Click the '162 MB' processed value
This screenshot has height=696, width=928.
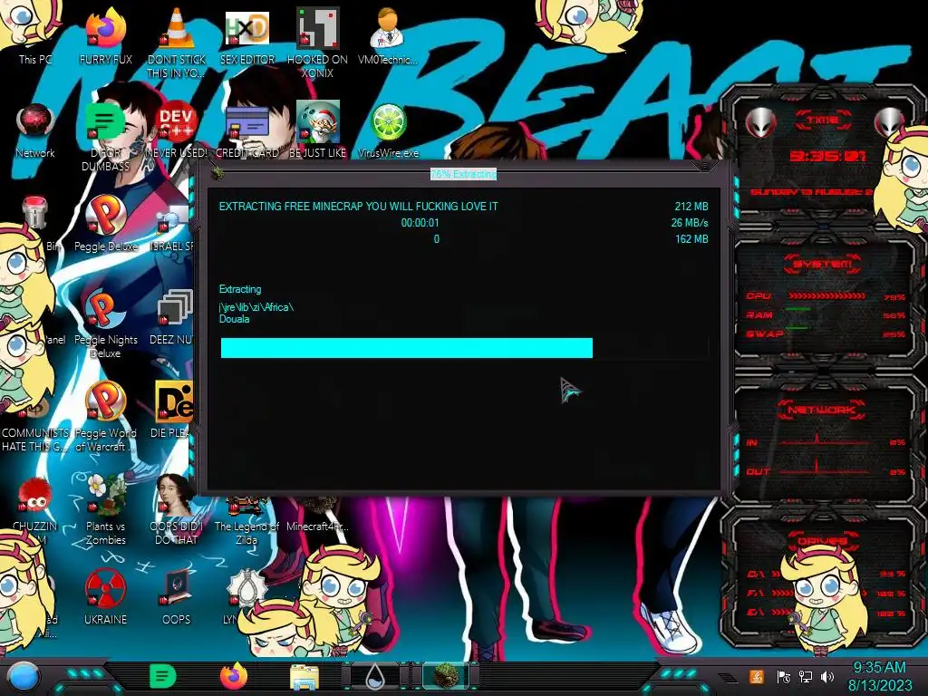pyautogui.click(x=691, y=239)
